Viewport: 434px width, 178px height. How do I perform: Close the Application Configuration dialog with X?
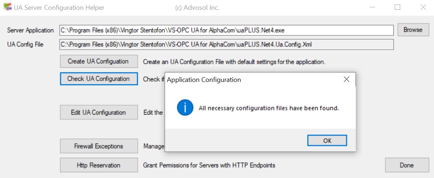pos(346,79)
